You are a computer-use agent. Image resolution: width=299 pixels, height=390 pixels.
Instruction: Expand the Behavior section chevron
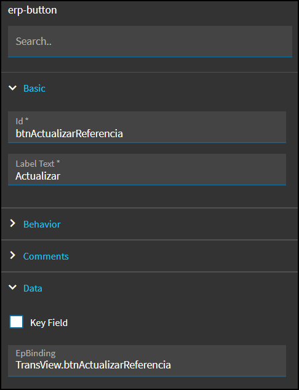click(12, 223)
